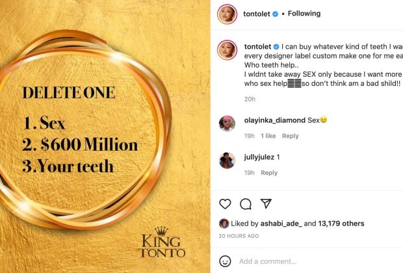Click the 20 HOURS AGO timestamp
Viewport: 403px width, 273px height.
click(x=239, y=236)
